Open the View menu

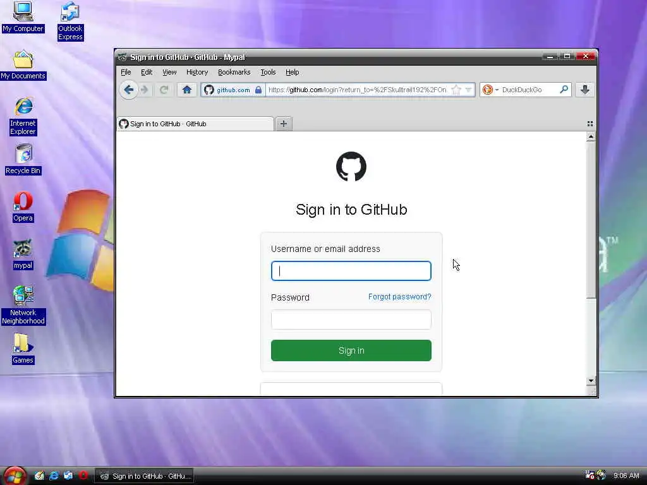coord(169,72)
